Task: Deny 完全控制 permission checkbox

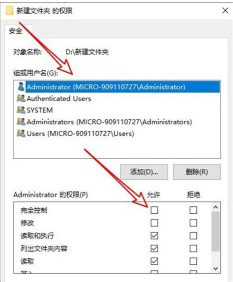Action: click(193, 210)
